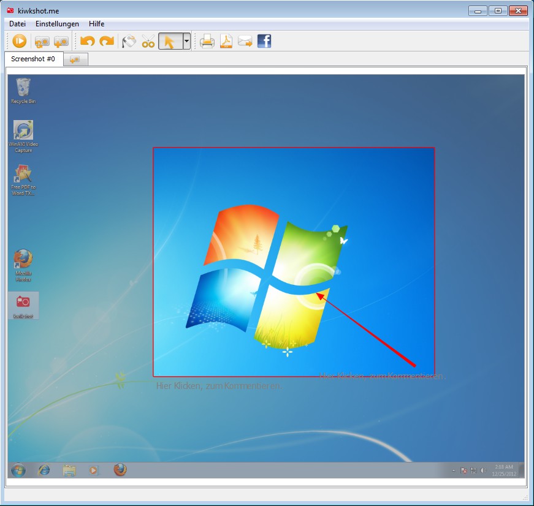Open the Datei menu
This screenshot has height=506, width=534.
click(17, 24)
